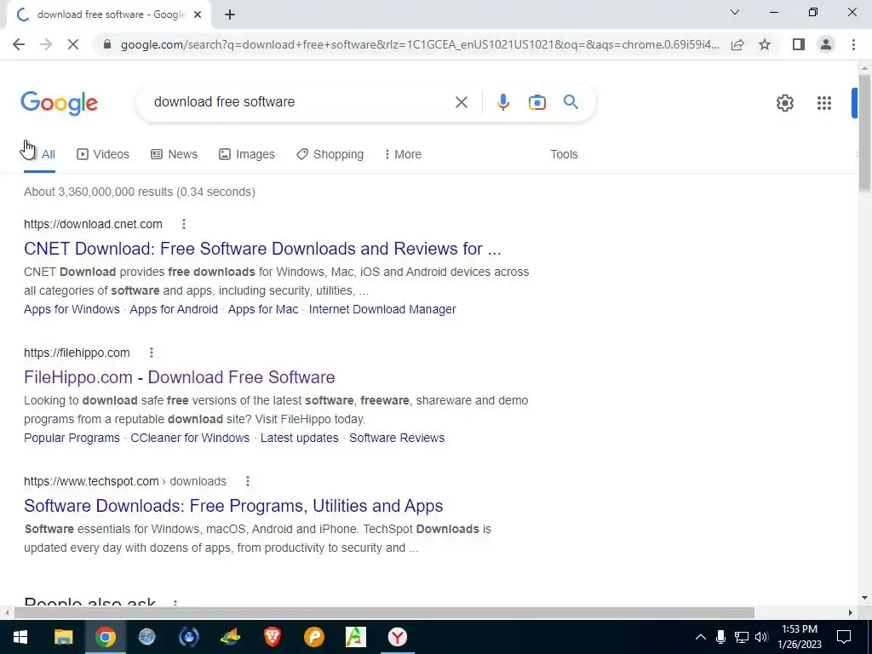872x654 pixels.
Task: Open Chrome profile avatar
Action: point(826,44)
